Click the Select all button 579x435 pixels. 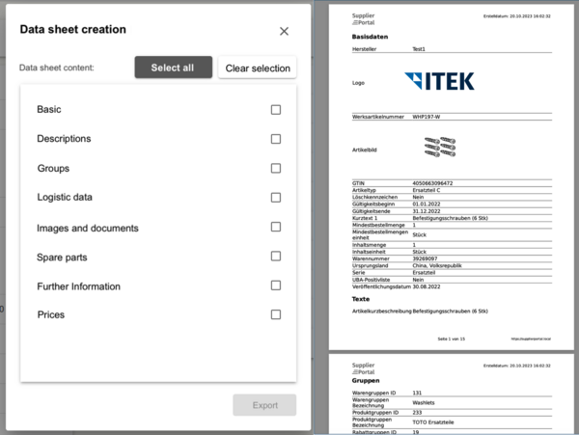tap(173, 68)
